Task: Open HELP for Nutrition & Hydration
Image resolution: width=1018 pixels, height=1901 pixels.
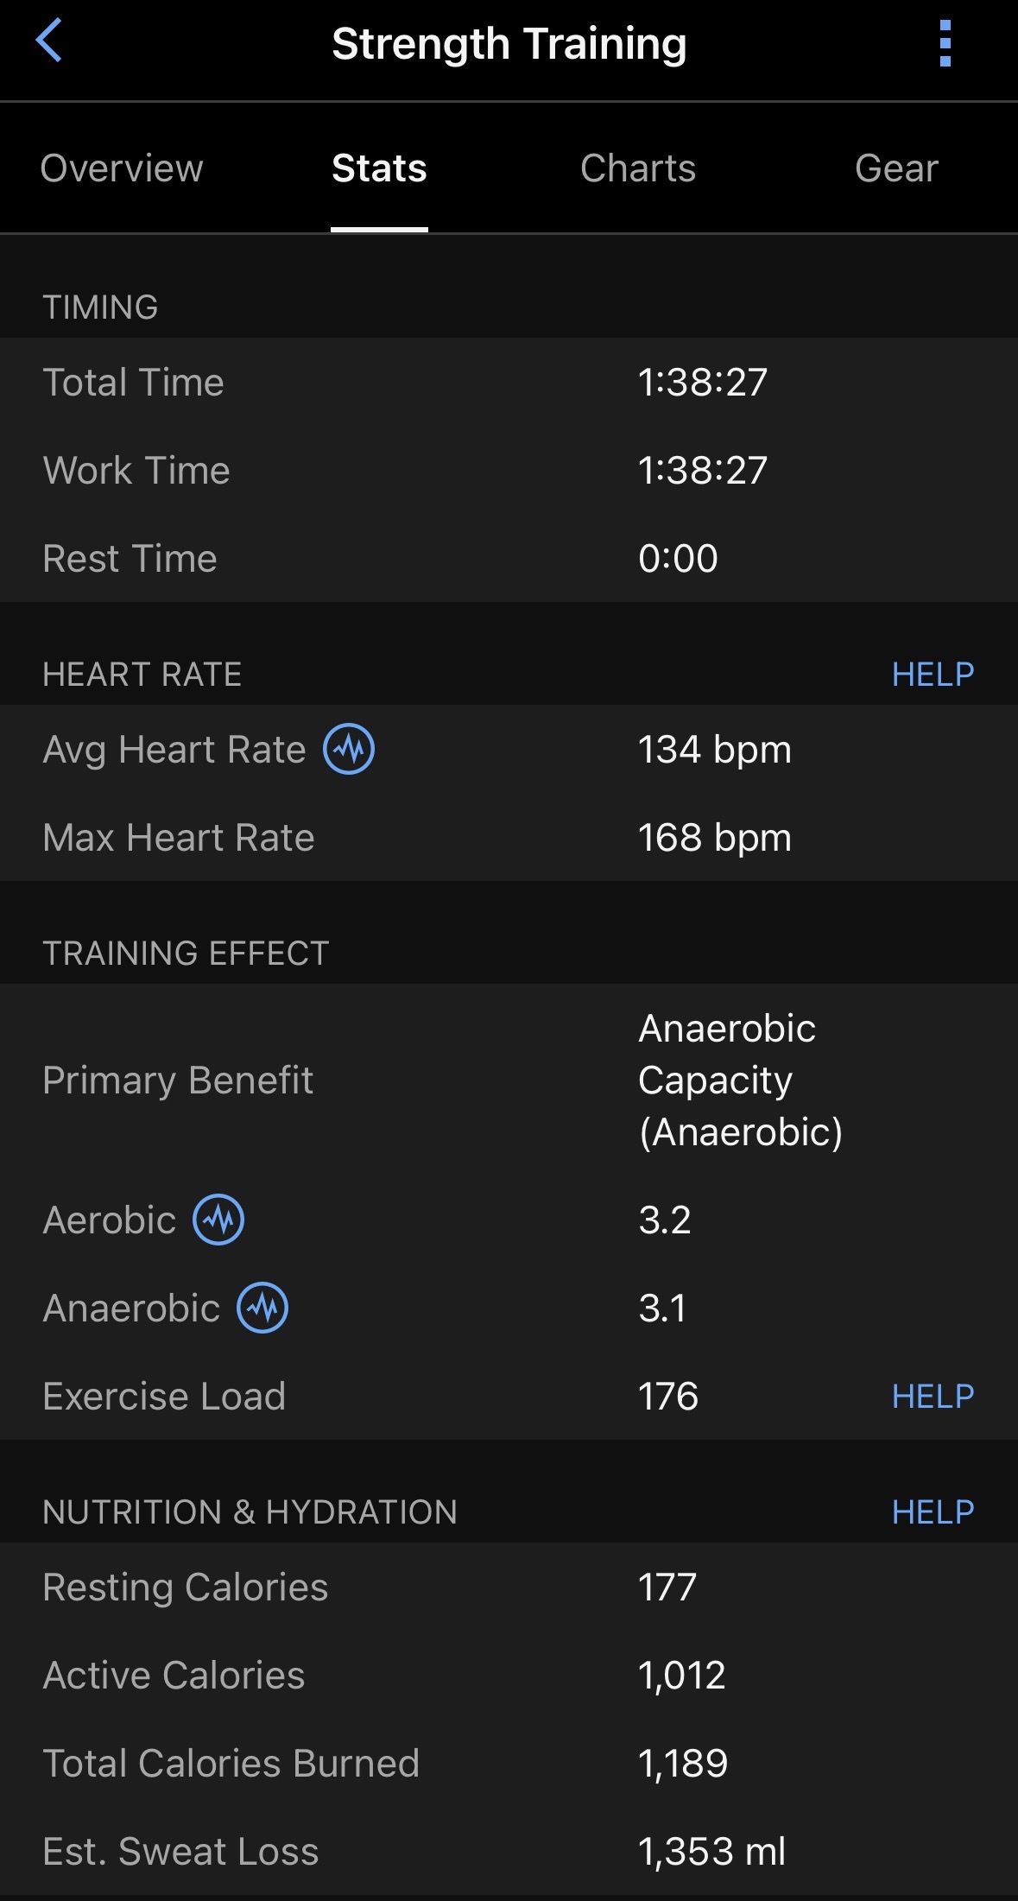Action: (x=933, y=1511)
